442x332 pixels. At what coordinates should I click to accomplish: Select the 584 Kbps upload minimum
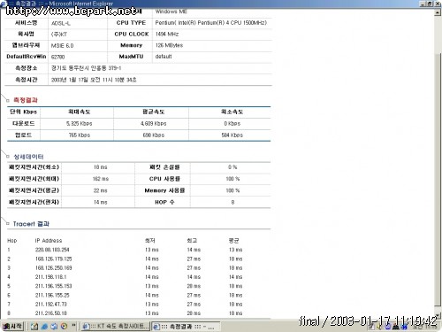232,135
